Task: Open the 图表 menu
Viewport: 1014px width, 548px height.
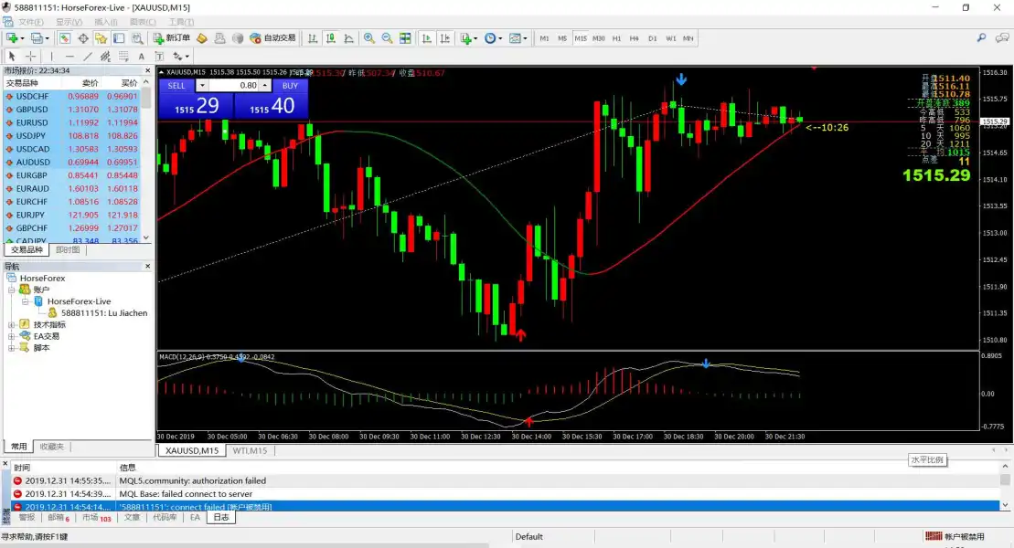Action: point(142,22)
